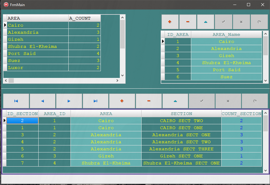Click the refresh icon in area navigator
This screenshot has width=270, height=185.
tap(259, 22)
